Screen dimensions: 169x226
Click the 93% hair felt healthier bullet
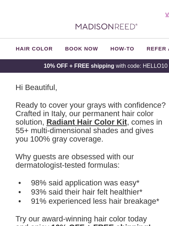coord(87,192)
